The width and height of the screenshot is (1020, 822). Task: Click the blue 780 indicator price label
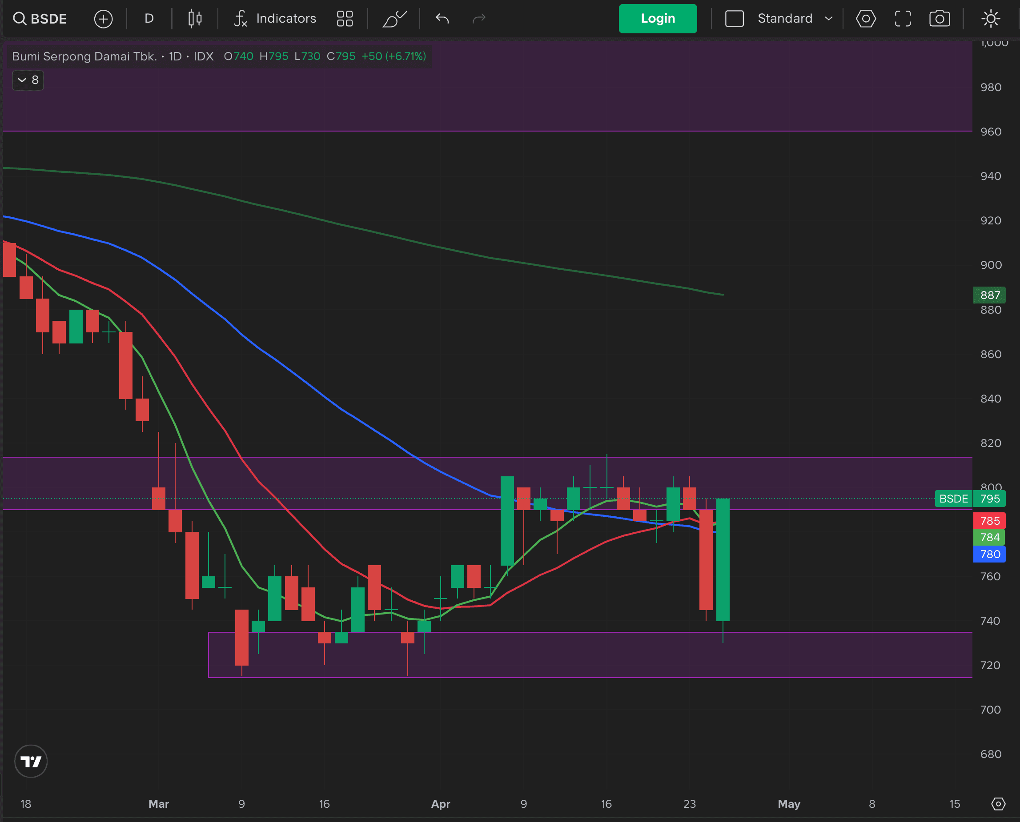click(x=989, y=554)
